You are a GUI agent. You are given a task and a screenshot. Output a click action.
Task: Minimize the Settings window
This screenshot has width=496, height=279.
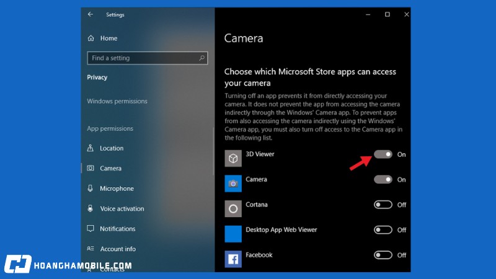pyautogui.click(x=368, y=14)
